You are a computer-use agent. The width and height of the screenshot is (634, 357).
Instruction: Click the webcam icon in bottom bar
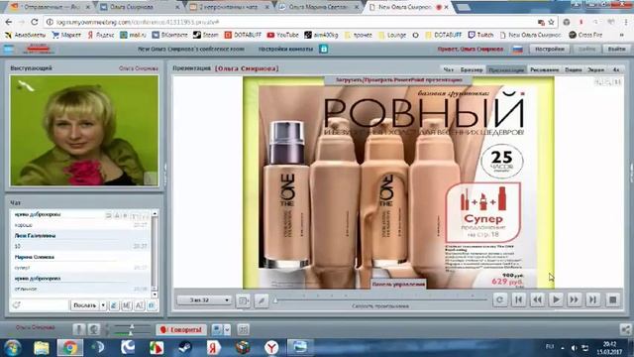(94, 330)
